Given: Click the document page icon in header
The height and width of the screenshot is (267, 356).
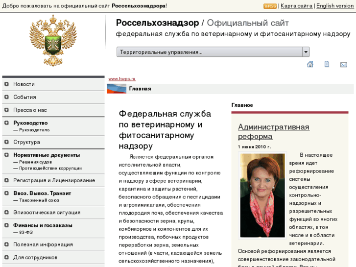Looking at the screenshot, I should click(327, 64).
